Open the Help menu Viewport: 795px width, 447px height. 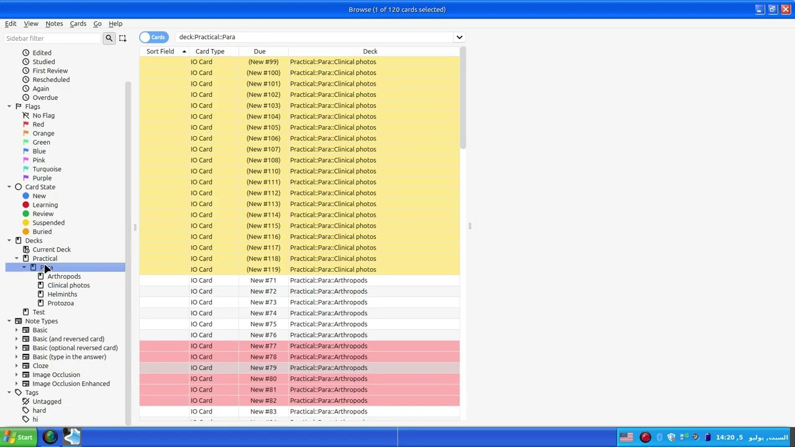coord(116,24)
